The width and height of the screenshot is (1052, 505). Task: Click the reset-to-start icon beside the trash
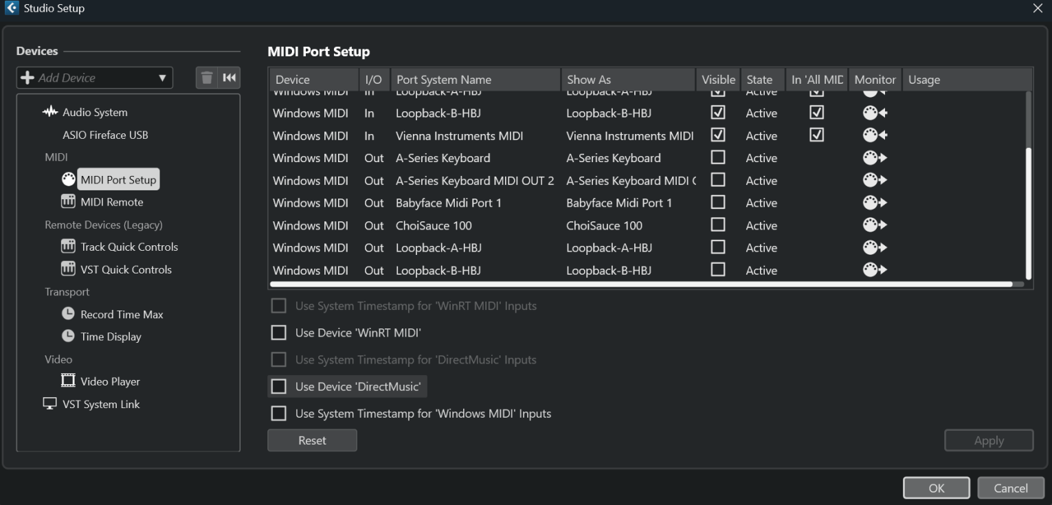coord(229,78)
